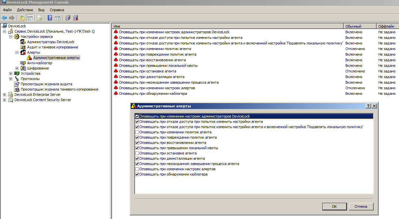Expand the DeviceLock Enterprise Server node
This screenshot has width=399, height=219.
4,95
